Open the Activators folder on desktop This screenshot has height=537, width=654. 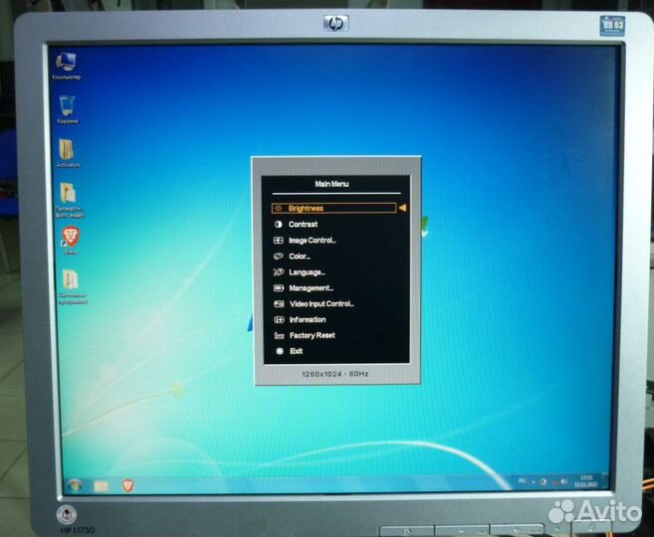pyautogui.click(x=68, y=153)
